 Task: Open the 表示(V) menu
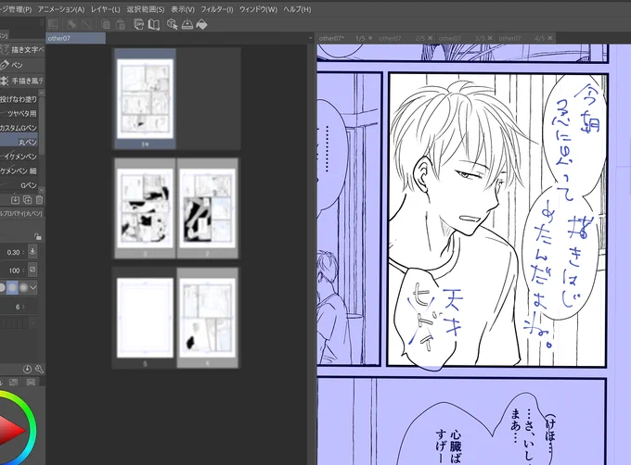[183, 9]
